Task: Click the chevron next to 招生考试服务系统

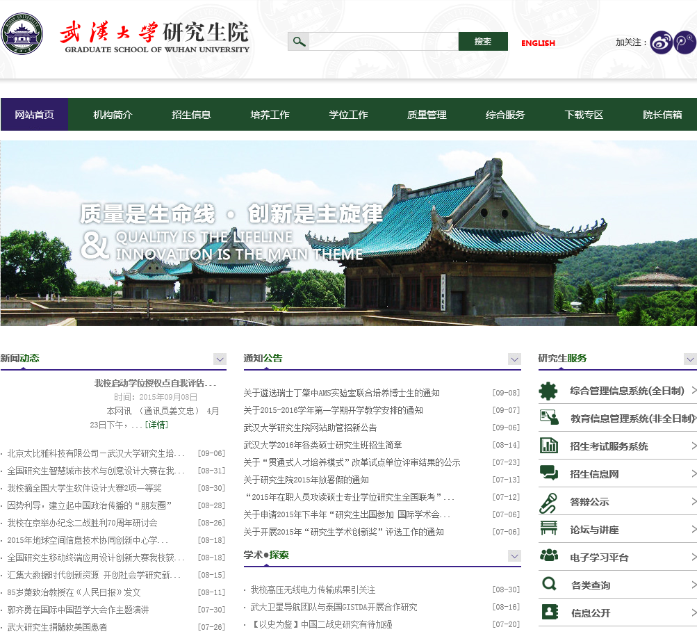Action: coord(694,446)
